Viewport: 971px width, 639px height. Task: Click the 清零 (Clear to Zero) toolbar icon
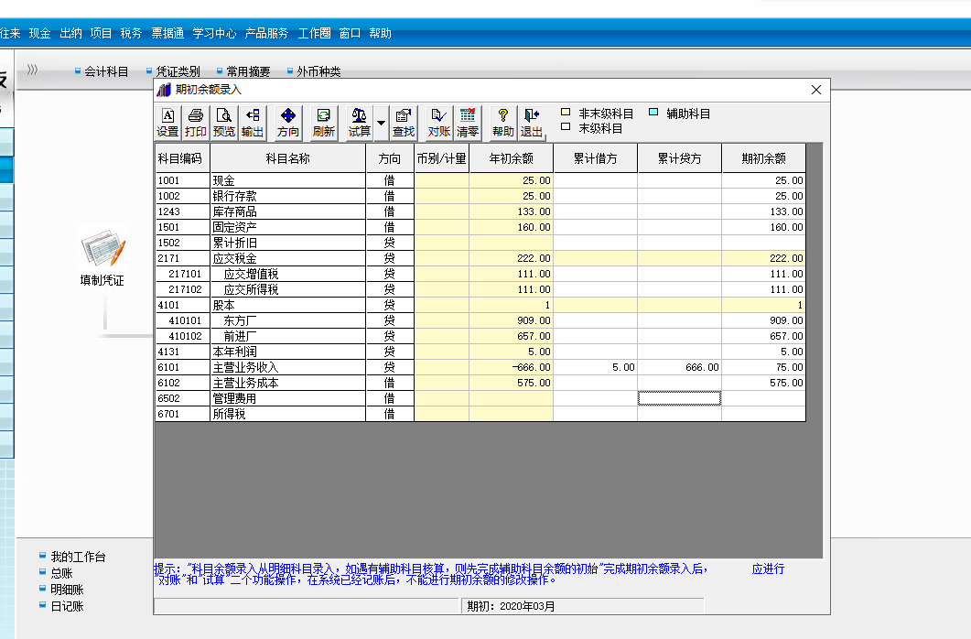[468, 123]
